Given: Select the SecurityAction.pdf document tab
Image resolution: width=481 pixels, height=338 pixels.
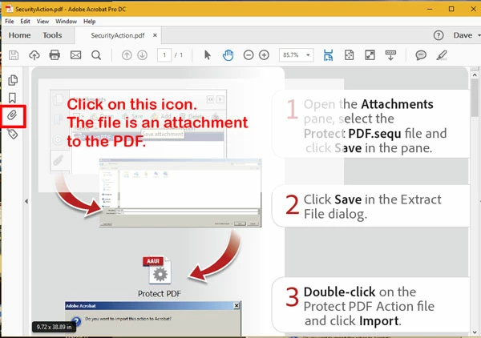Looking at the screenshot, I should [118, 35].
